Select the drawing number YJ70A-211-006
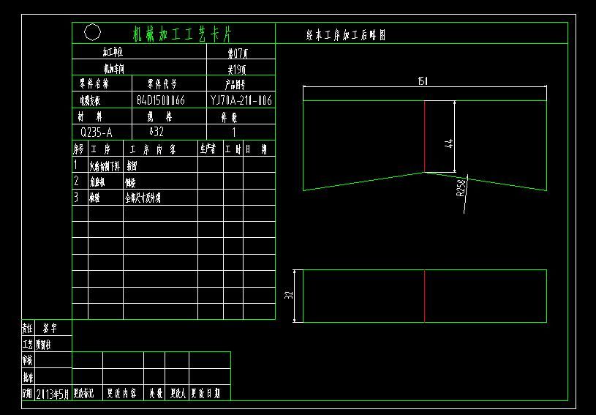 [241, 100]
